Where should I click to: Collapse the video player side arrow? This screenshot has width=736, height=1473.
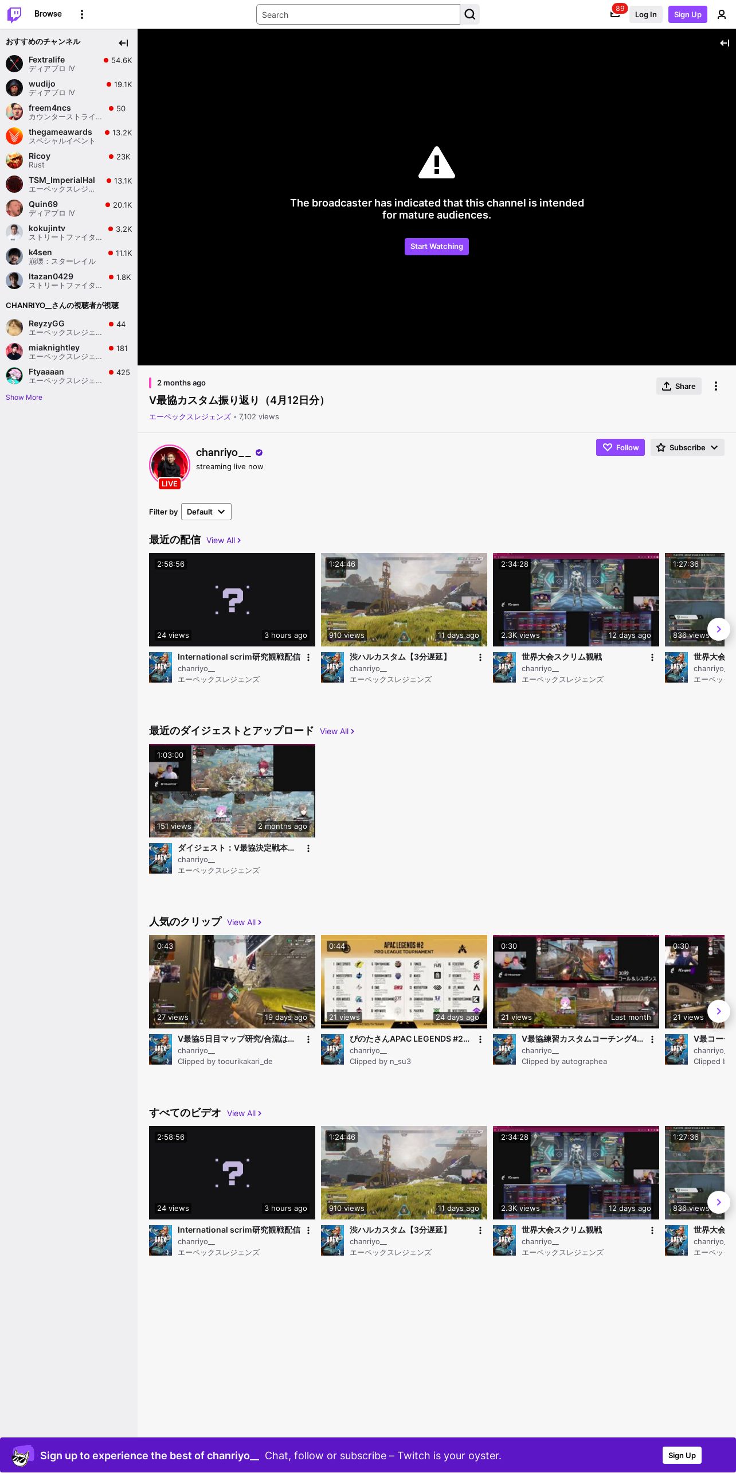(x=725, y=43)
